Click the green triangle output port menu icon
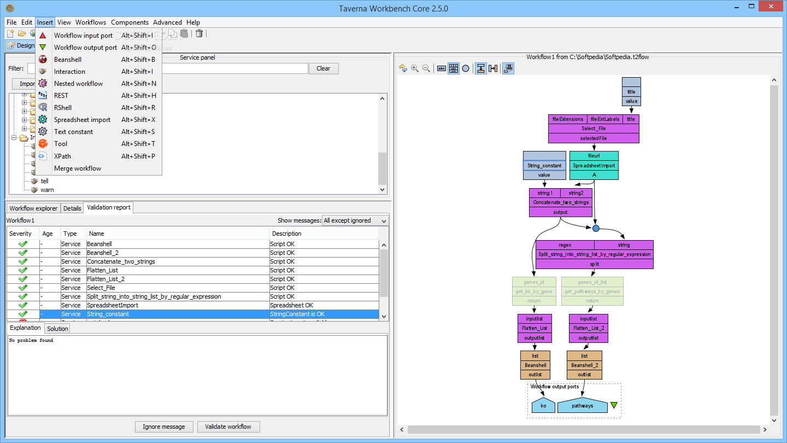This screenshot has height=443, width=787. pyautogui.click(x=43, y=48)
